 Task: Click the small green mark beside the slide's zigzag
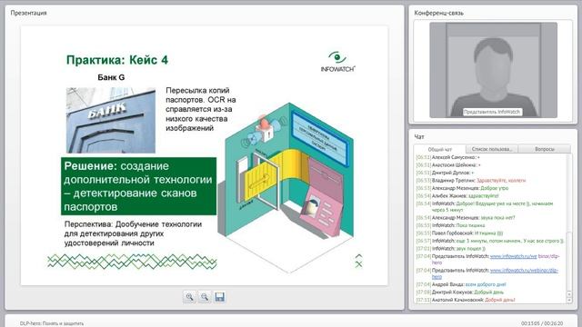358,261
